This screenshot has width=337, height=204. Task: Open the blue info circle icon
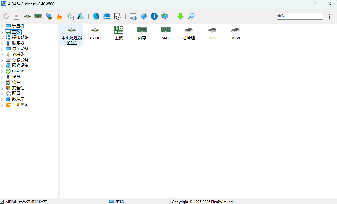pos(154,16)
